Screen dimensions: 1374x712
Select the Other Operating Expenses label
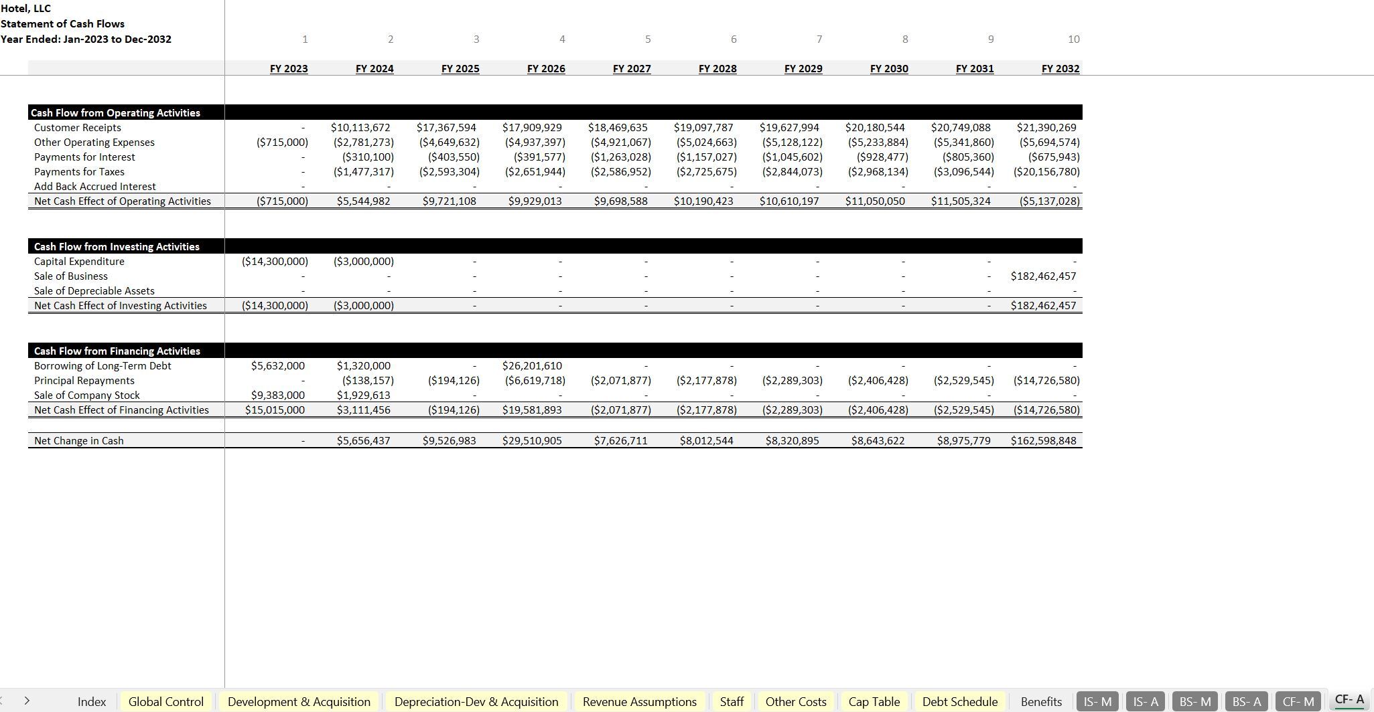click(94, 142)
